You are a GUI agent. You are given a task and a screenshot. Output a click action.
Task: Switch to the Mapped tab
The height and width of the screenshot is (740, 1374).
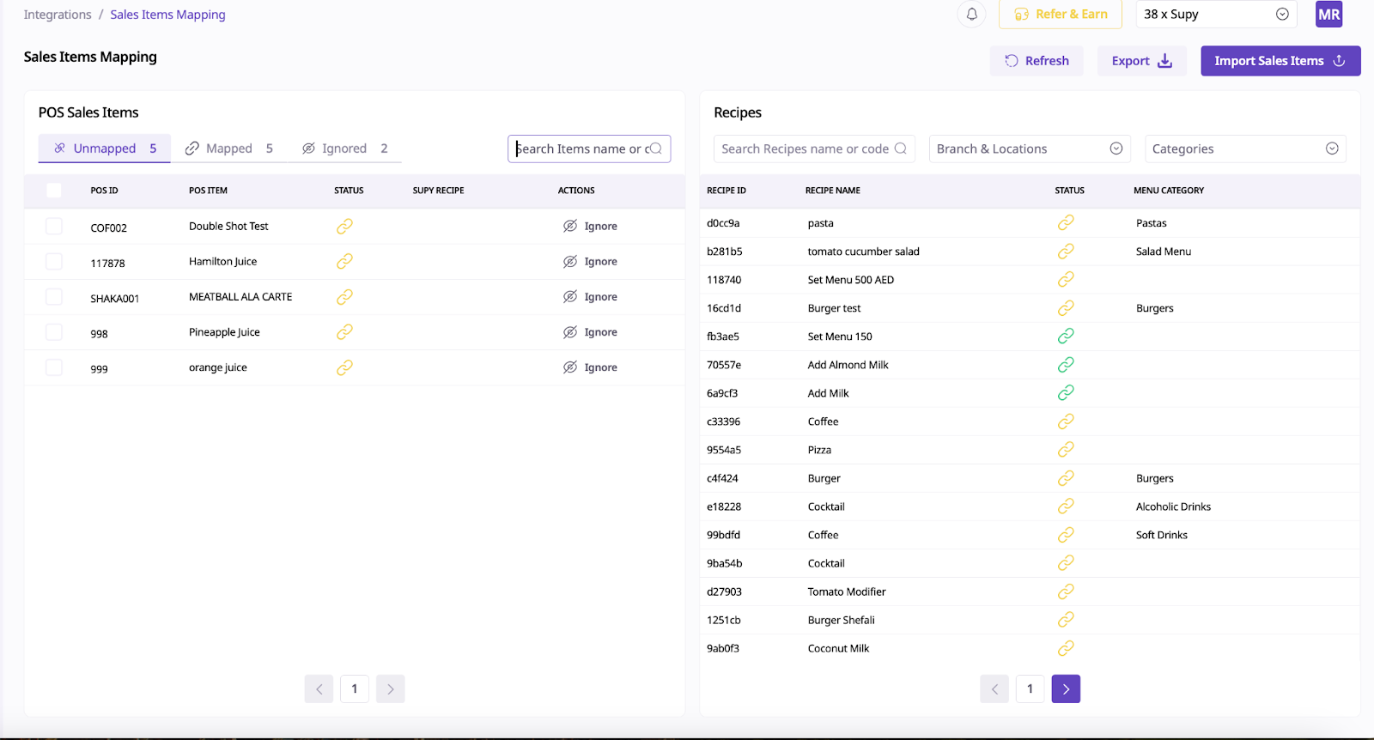click(229, 149)
